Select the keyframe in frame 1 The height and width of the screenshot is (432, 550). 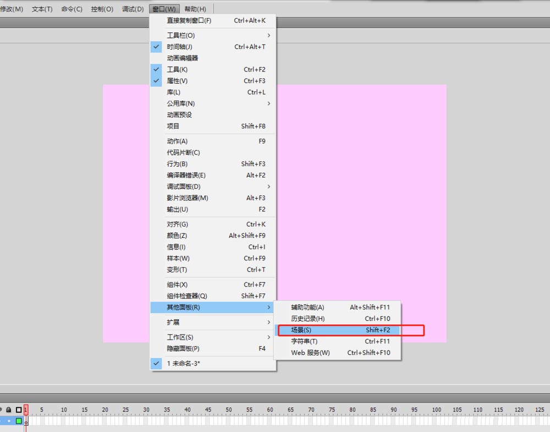[26, 421]
